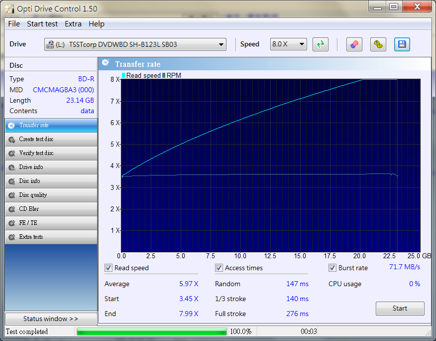
Task: Open the FE / TE page label
Action: [28, 222]
